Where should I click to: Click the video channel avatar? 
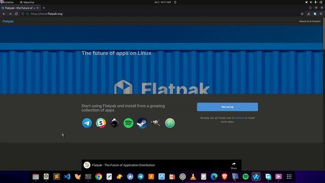pyautogui.click(x=87, y=165)
